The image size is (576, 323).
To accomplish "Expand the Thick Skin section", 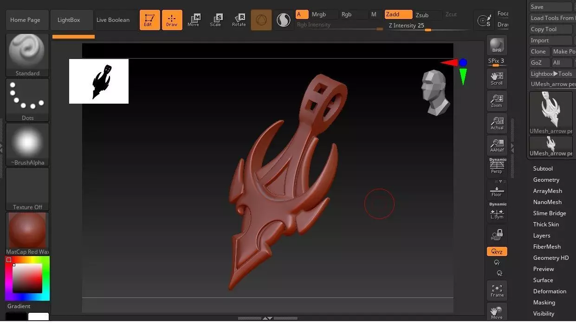I will tap(546, 224).
